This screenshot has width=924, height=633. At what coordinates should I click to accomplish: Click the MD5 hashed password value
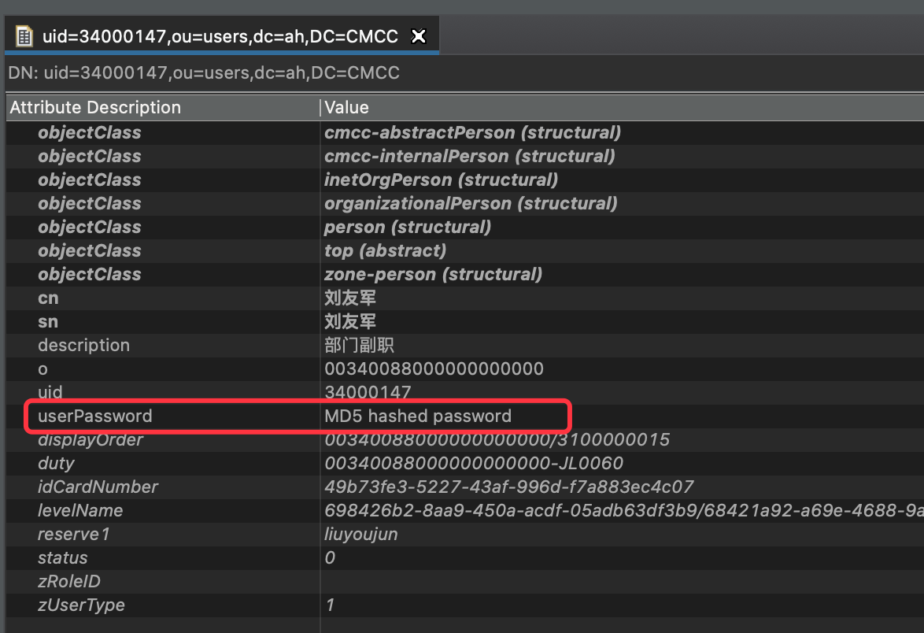[417, 416]
